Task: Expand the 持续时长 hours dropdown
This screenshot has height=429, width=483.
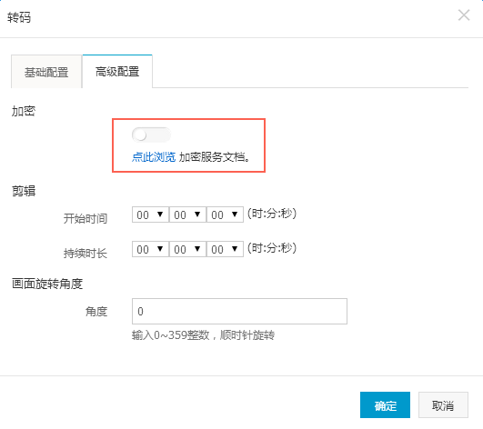Action: 150,249
